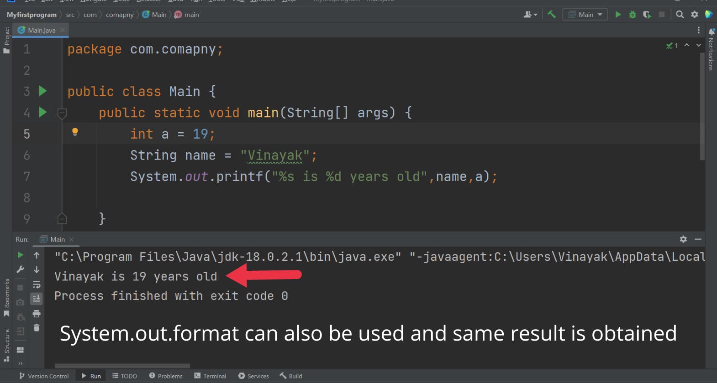Open editor tabs three-dot menu

[x=698, y=30]
